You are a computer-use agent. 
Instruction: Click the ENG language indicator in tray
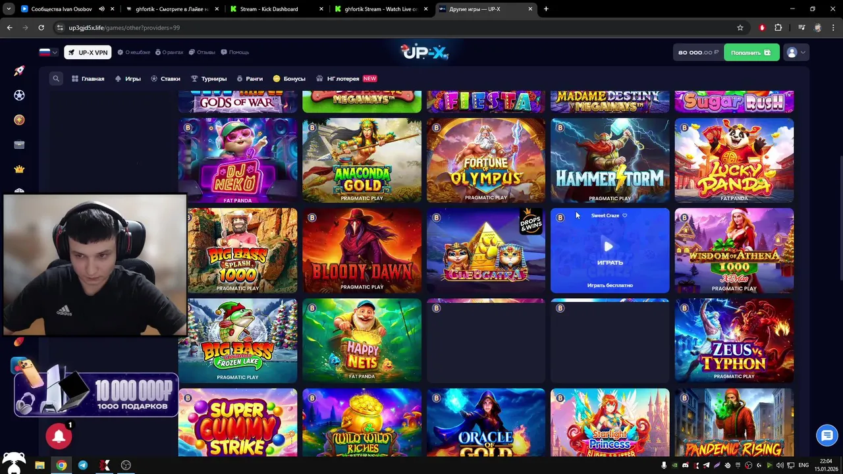(803, 465)
